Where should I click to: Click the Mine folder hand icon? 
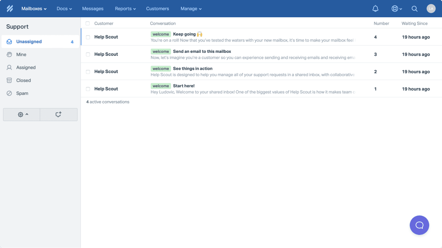9,55
